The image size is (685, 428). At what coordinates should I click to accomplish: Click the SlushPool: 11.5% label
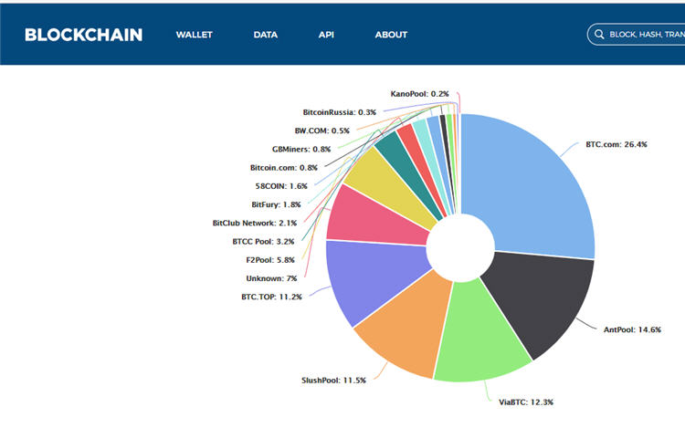point(333,380)
